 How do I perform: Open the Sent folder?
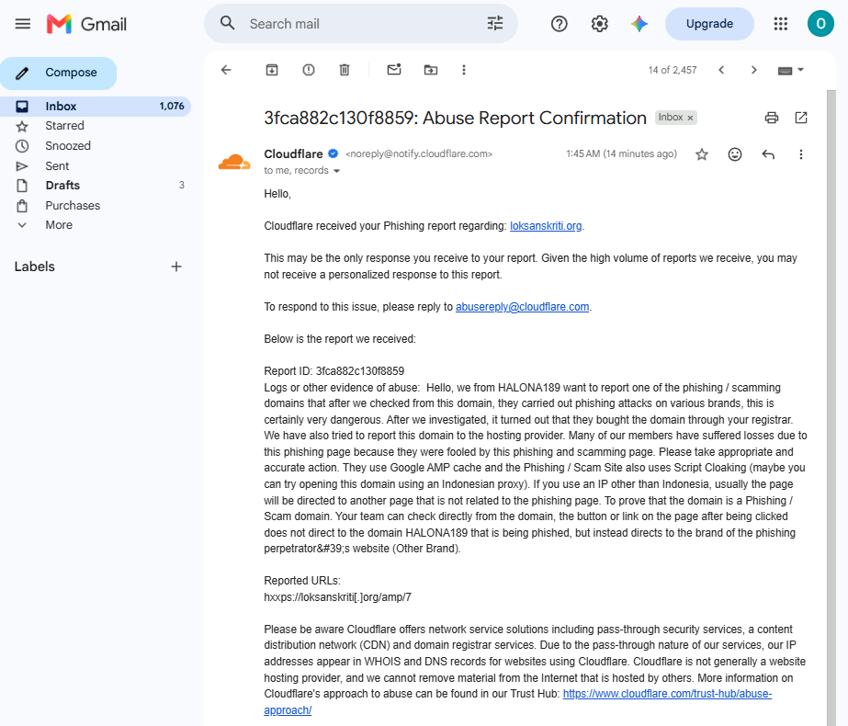pos(96,166)
